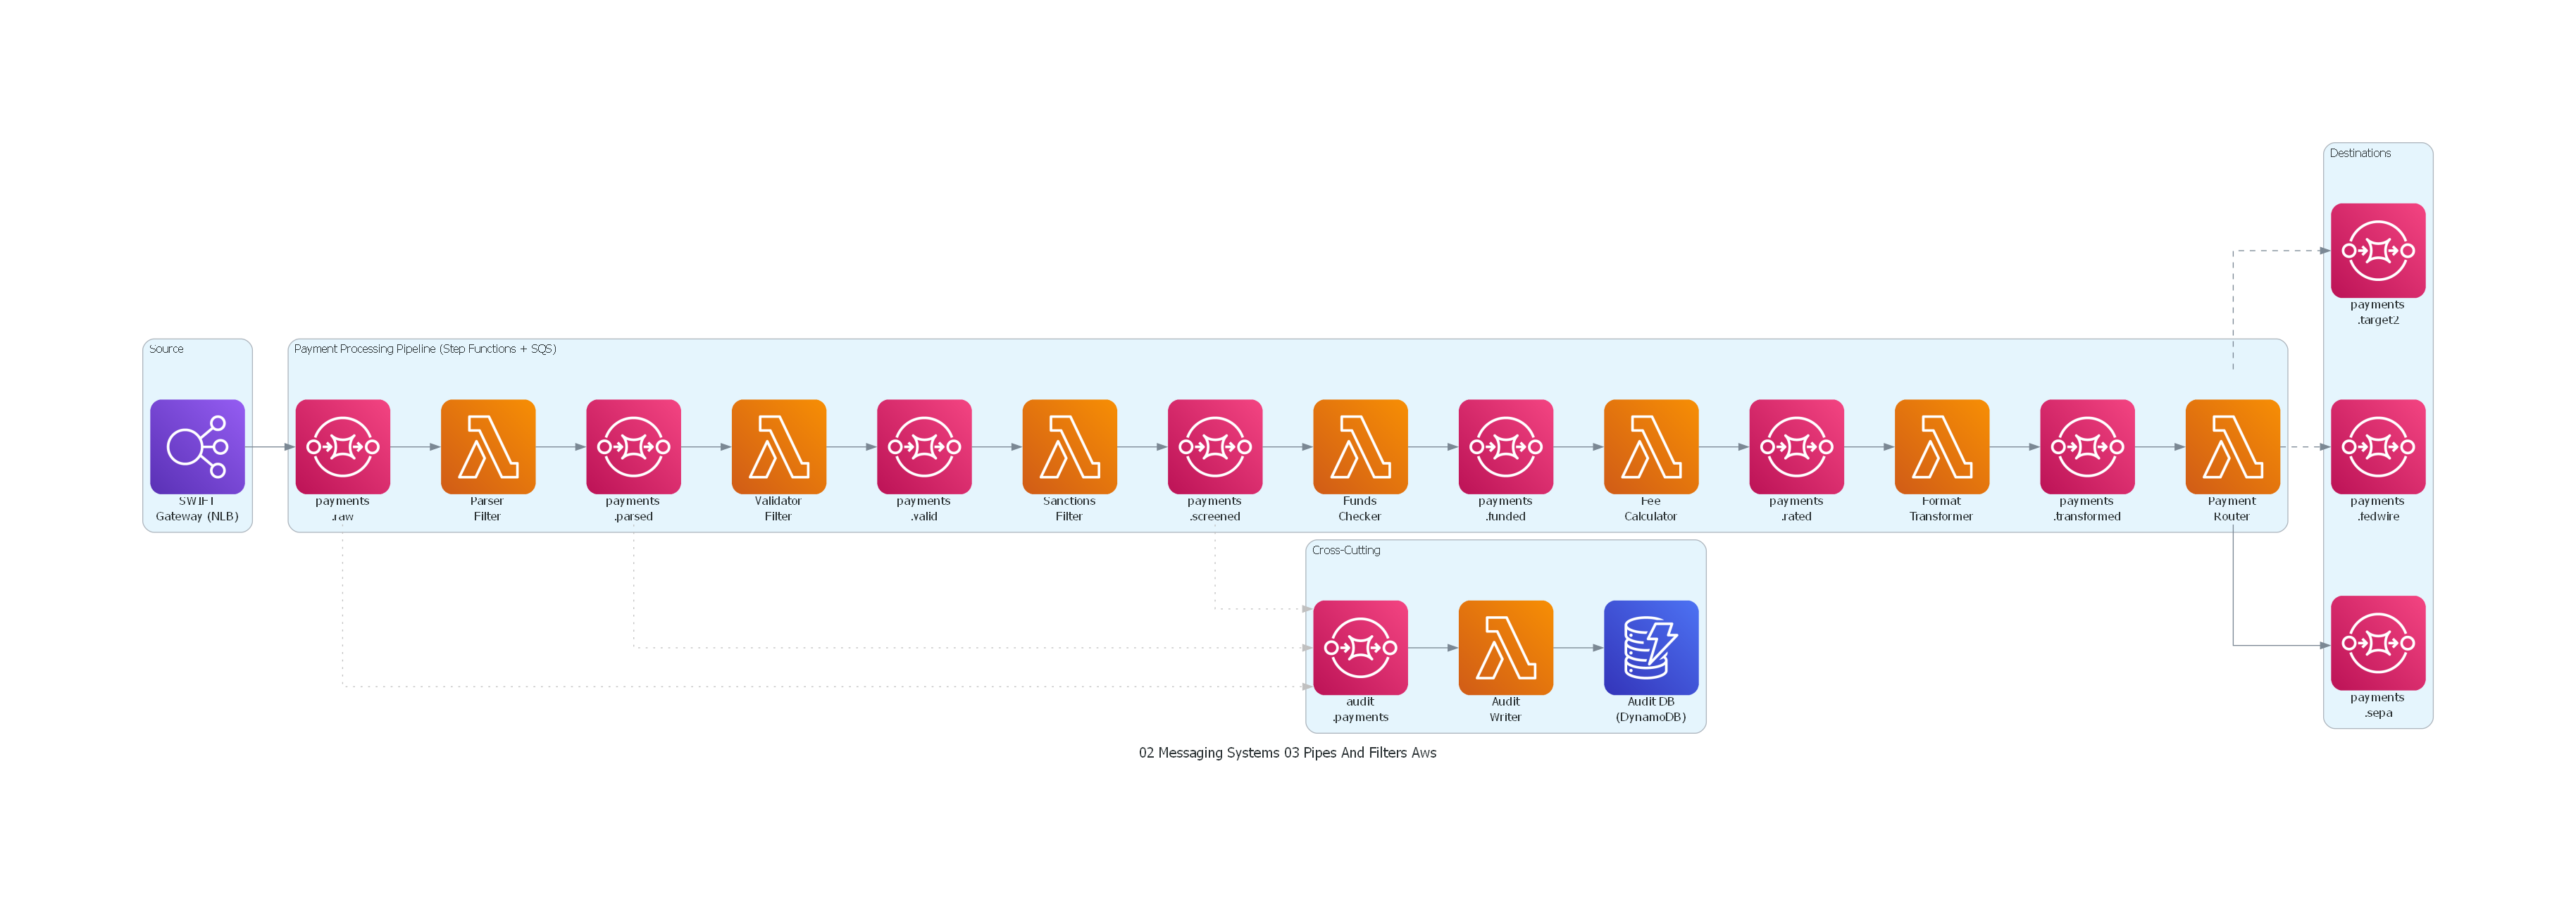Screen dimensions: 2576x902
Task: Click the Sanctions Filter Lambda icon
Action: coord(1069,446)
